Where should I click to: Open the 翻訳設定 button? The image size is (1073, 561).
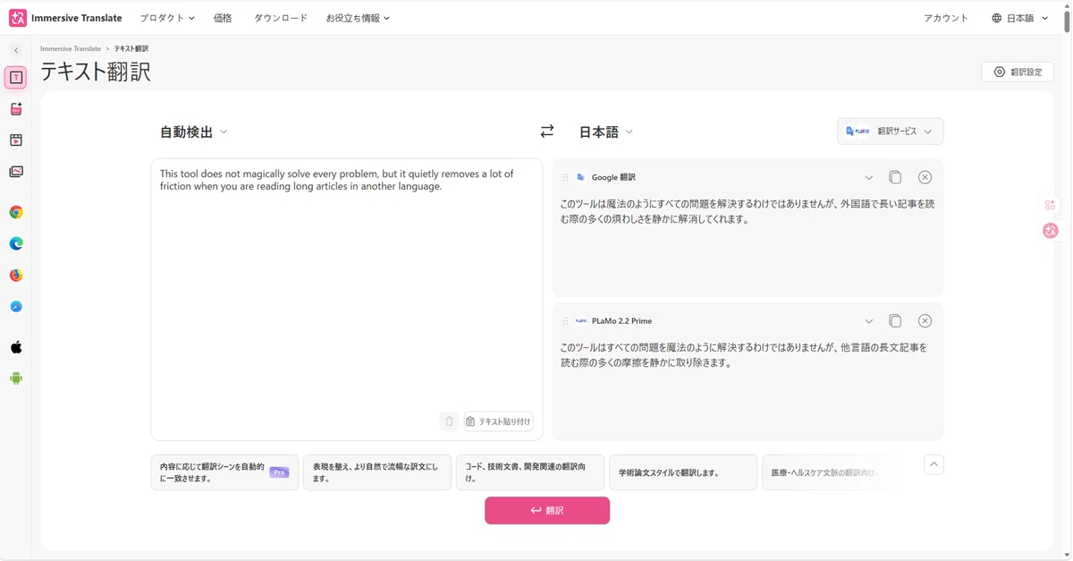(x=1018, y=72)
